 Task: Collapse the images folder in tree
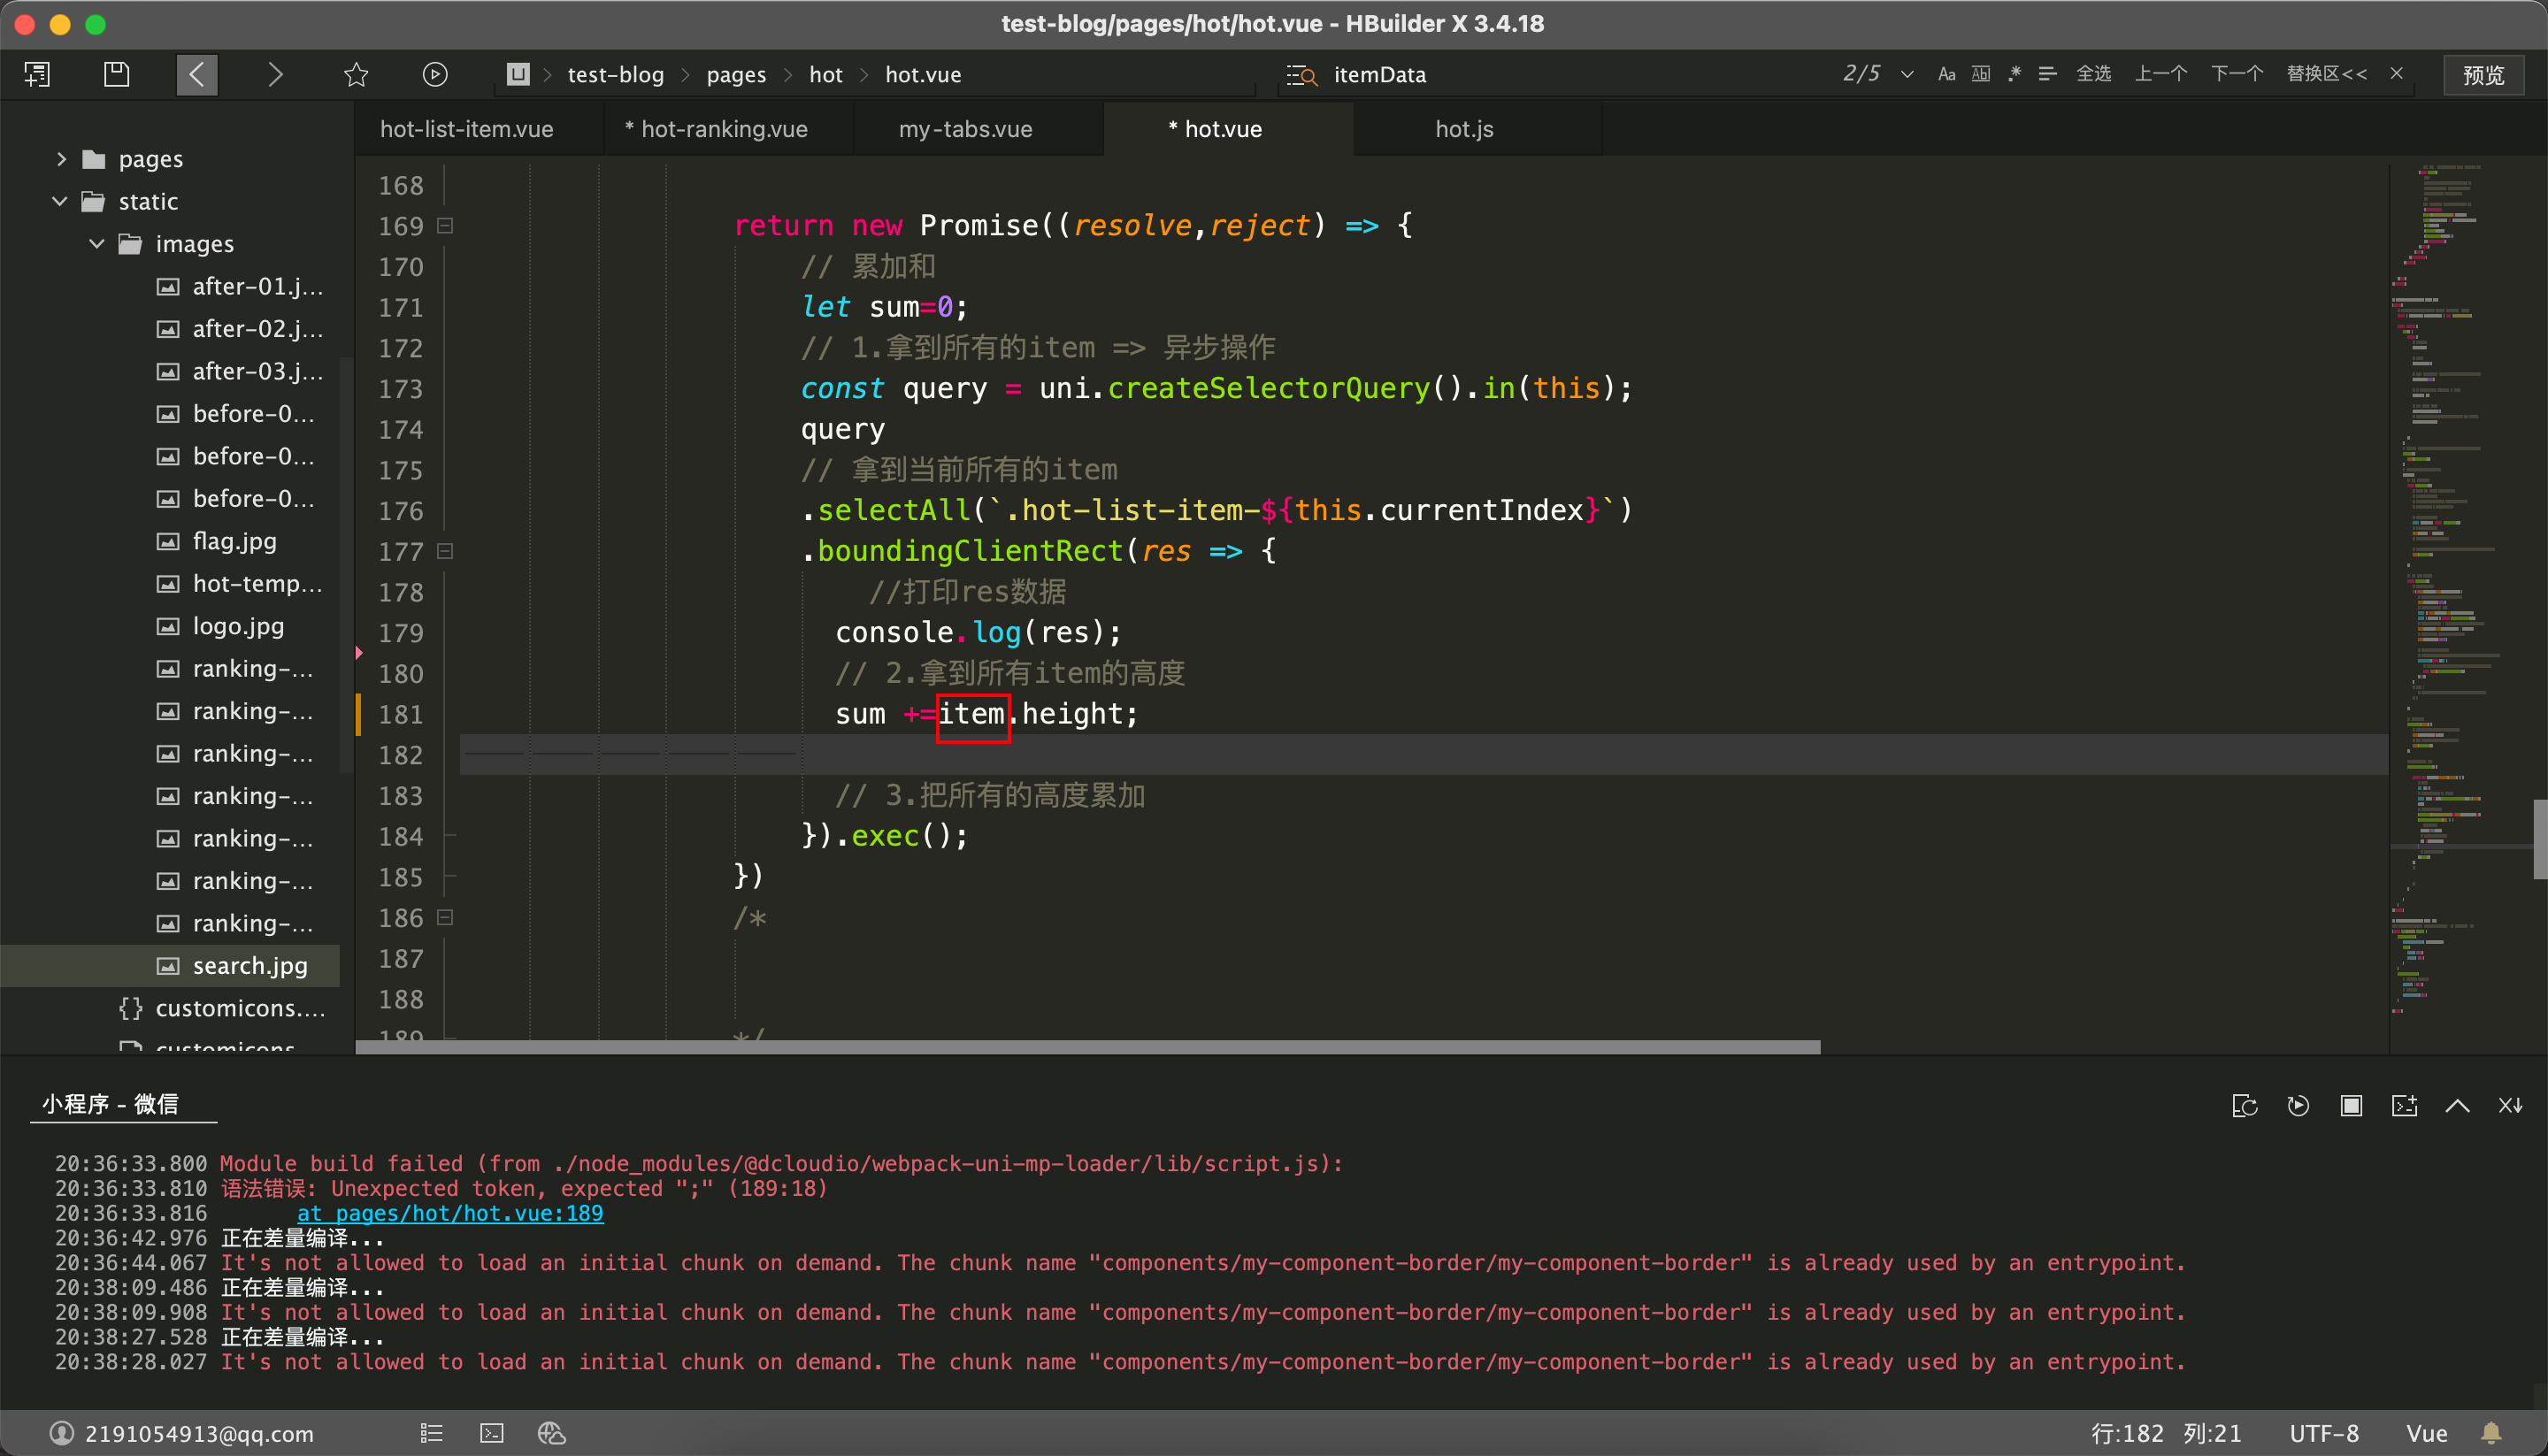click(97, 244)
